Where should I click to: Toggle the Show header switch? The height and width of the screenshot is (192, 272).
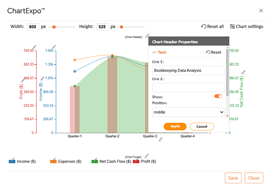pos(218,96)
